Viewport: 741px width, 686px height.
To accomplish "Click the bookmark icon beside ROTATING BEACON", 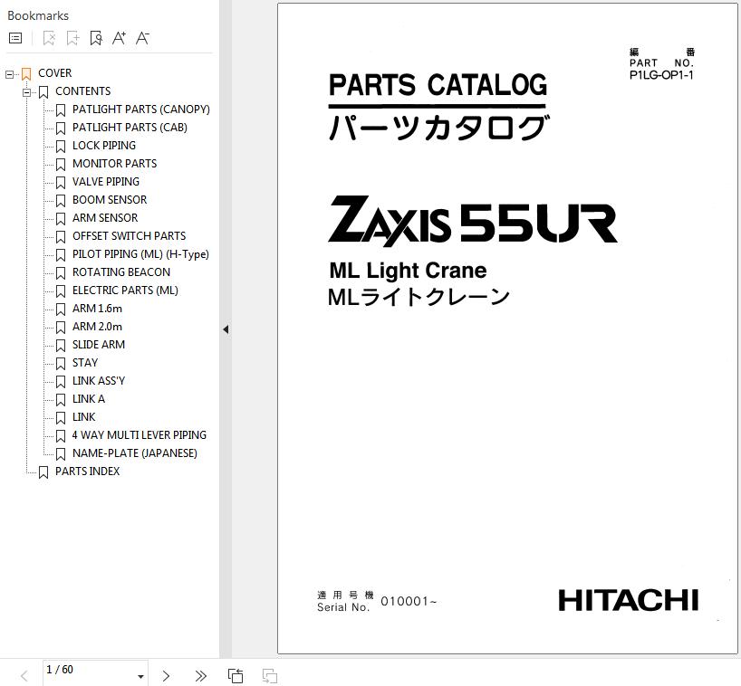I will [61, 273].
